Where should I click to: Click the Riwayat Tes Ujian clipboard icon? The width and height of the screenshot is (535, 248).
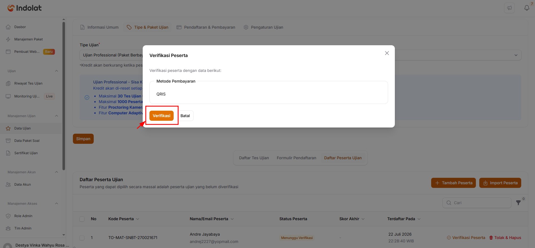coord(8,83)
